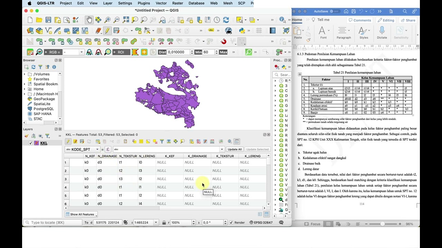Open the Vector menu

click(x=161, y=3)
